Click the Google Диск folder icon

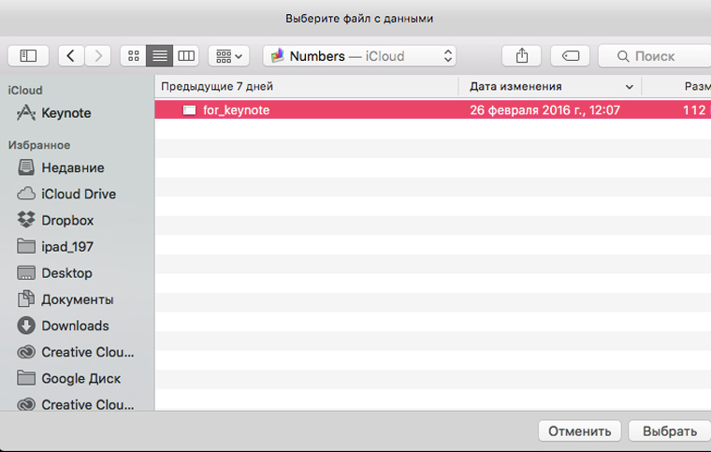(26, 378)
